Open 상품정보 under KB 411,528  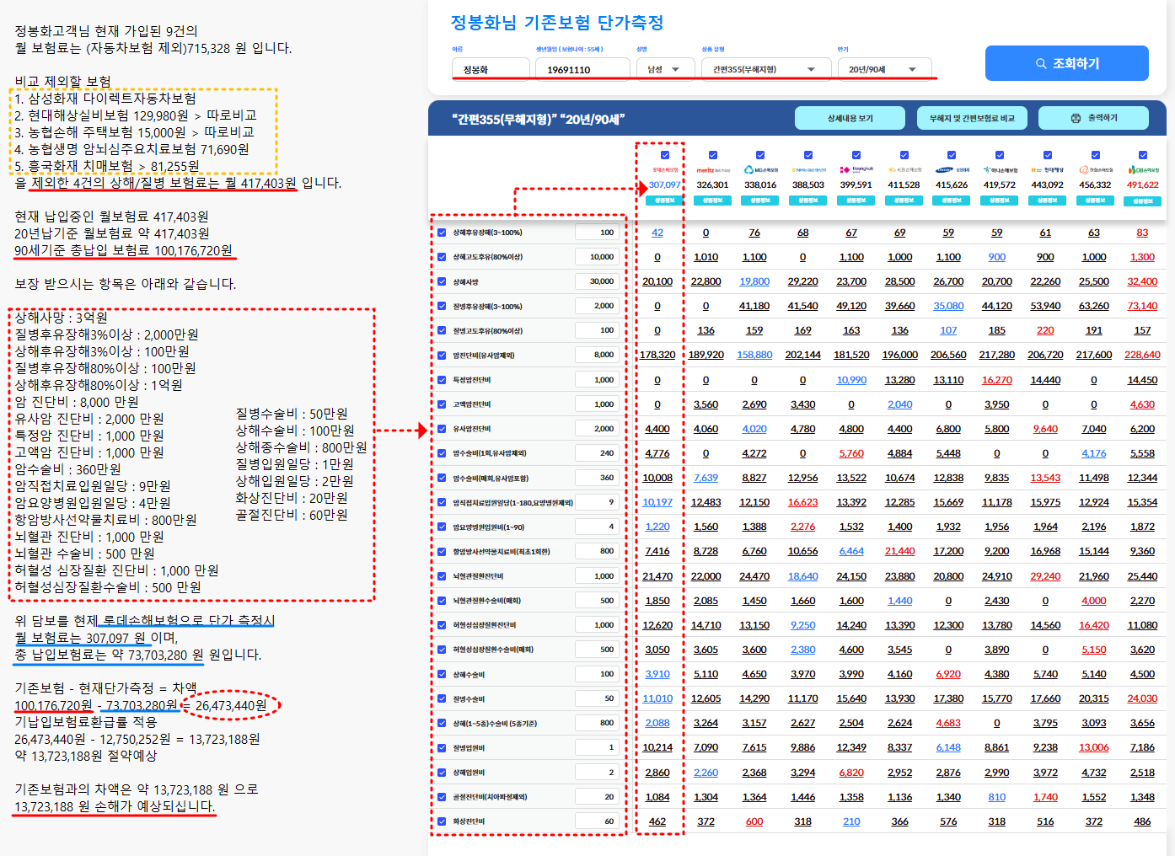click(x=904, y=201)
